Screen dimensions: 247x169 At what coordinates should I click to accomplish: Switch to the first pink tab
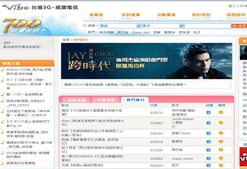76,100
